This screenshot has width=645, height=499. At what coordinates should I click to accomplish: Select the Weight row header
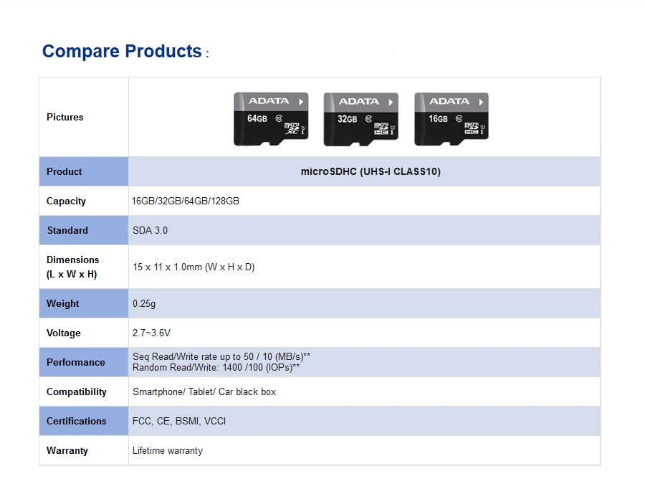[84, 303]
